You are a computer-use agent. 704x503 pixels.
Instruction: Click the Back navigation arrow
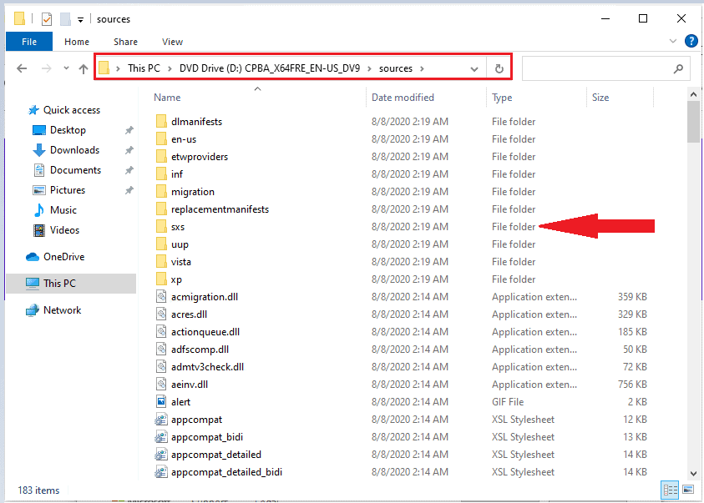[22, 69]
